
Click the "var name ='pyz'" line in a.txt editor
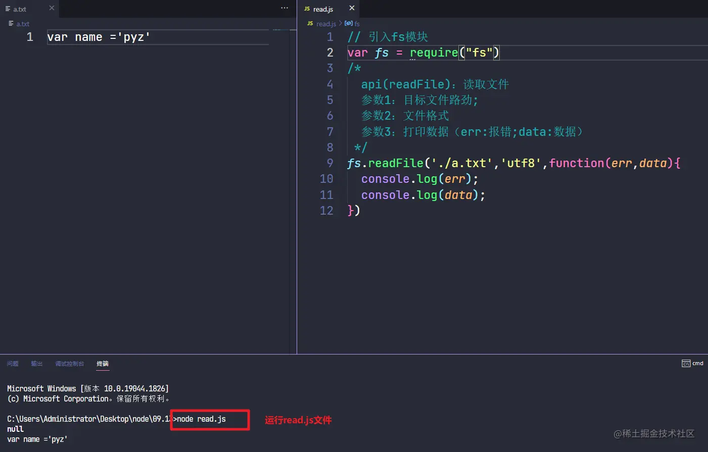tap(99, 37)
